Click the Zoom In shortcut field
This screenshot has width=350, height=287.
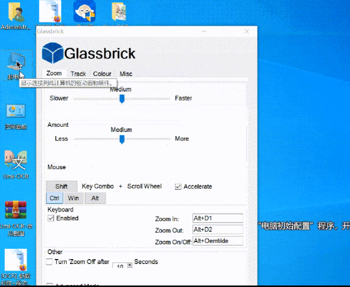218,218
